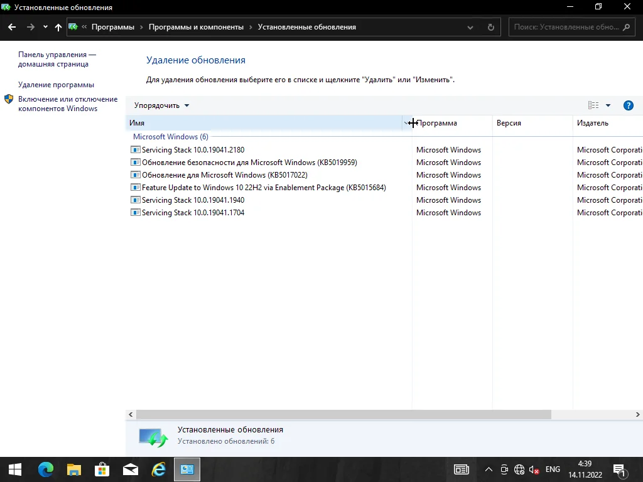Launch Internet Explorer from the taskbar

159,469
